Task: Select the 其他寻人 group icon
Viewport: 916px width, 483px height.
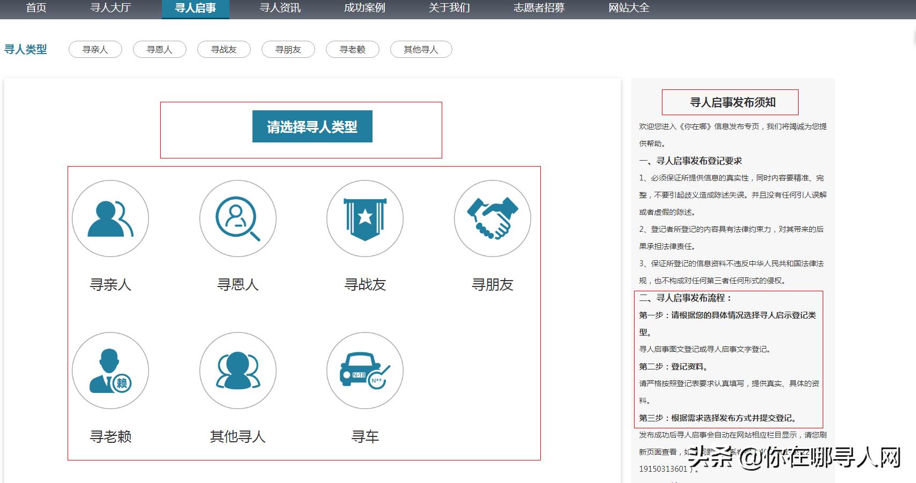Action: (237, 370)
